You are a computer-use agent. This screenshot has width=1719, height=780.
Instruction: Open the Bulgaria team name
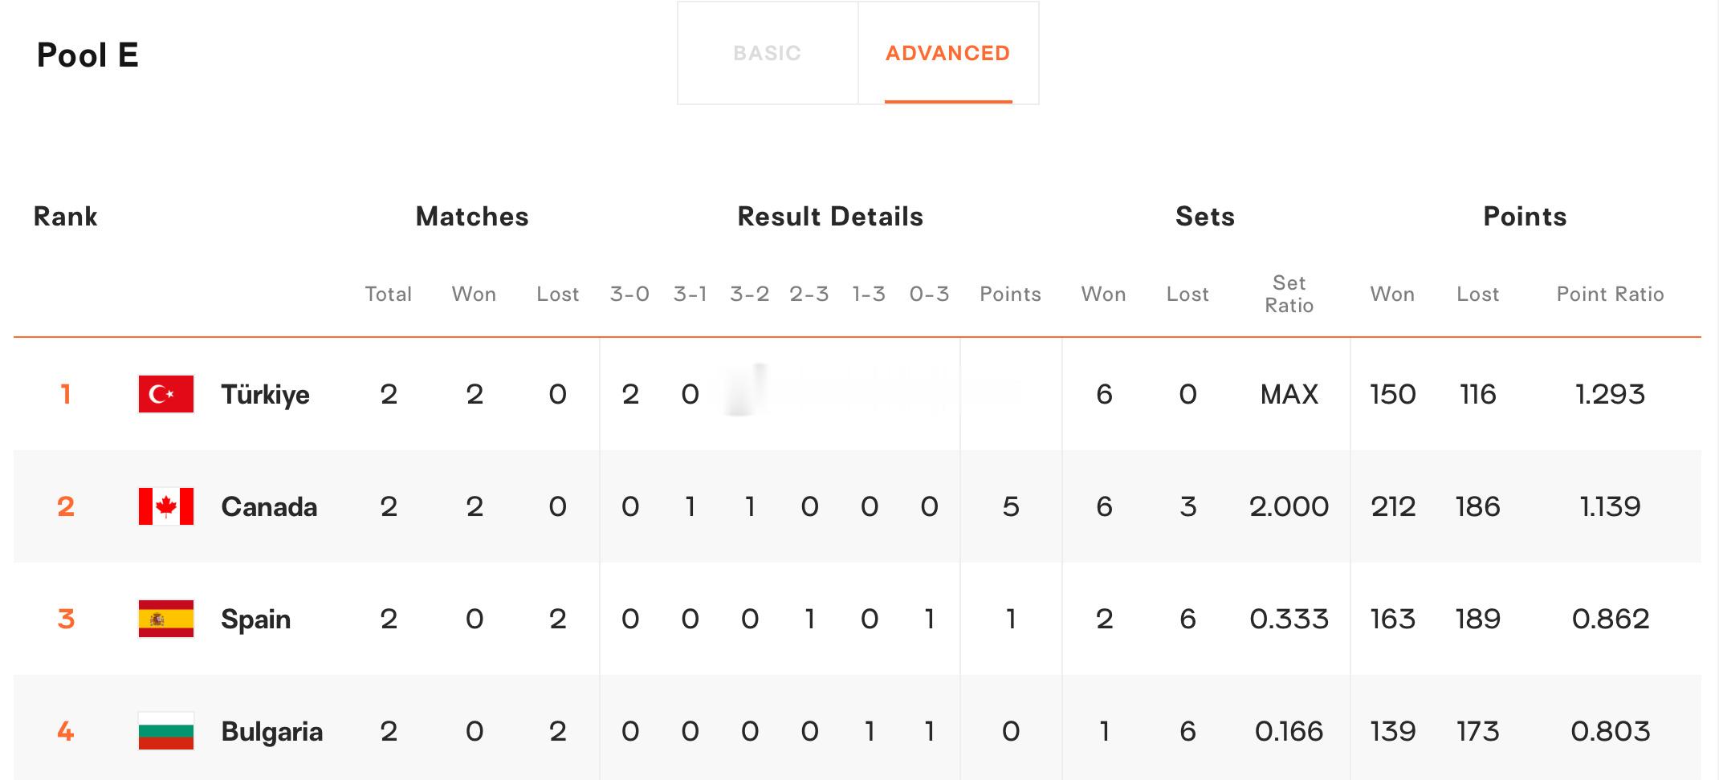(271, 732)
